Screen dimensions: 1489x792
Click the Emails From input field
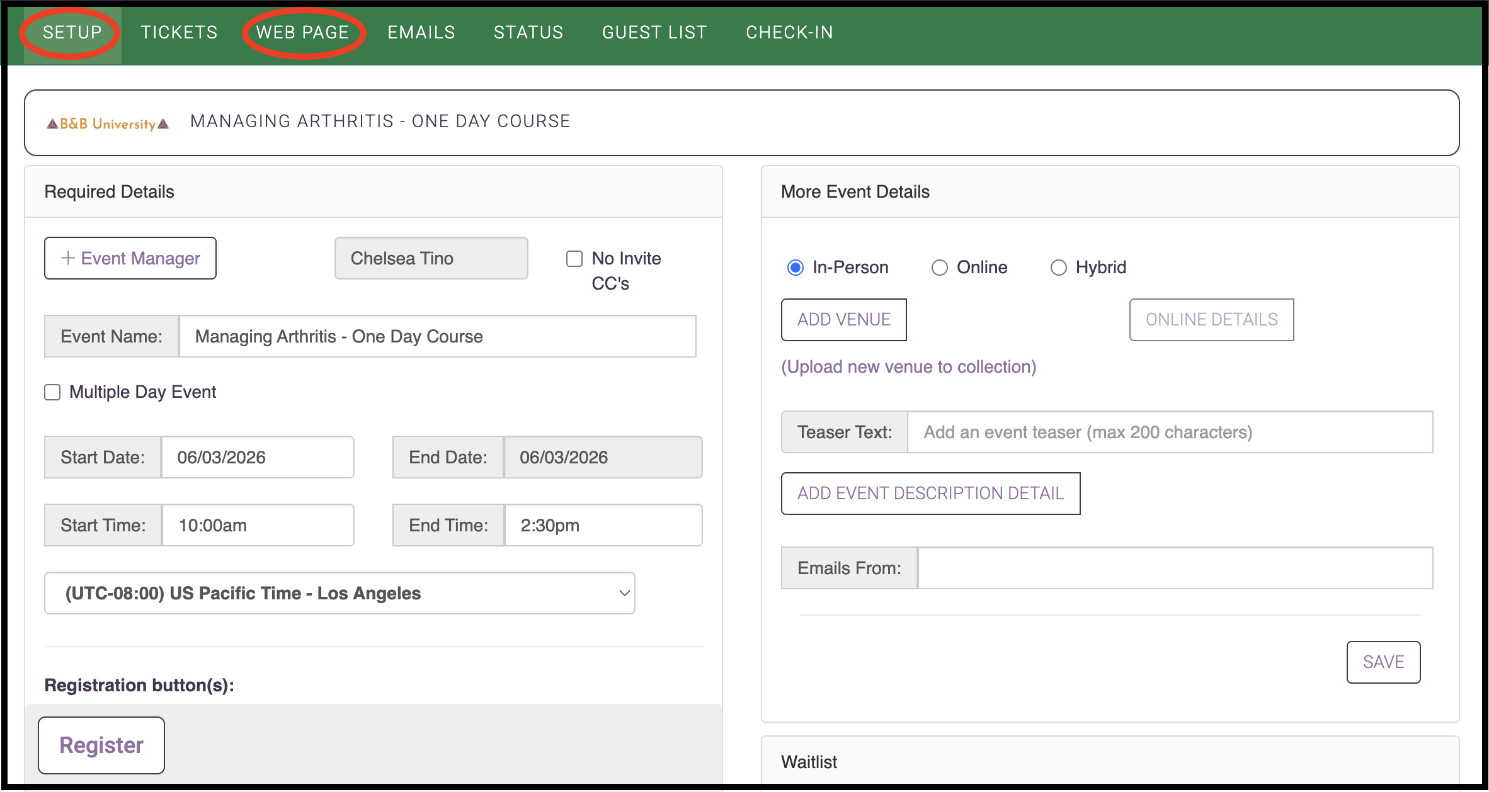point(1175,568)
